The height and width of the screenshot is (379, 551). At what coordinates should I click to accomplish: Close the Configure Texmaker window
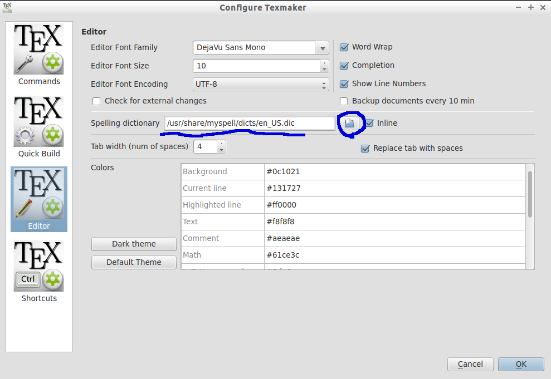click(x=543, y=7)
